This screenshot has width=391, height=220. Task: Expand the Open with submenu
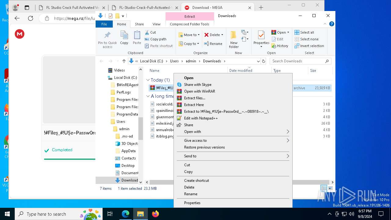233,132
